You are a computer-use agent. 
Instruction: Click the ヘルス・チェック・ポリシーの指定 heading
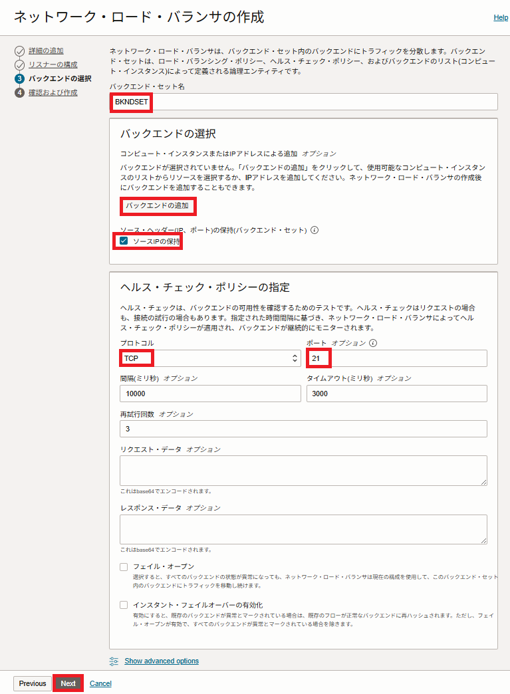tap(205, 287)
